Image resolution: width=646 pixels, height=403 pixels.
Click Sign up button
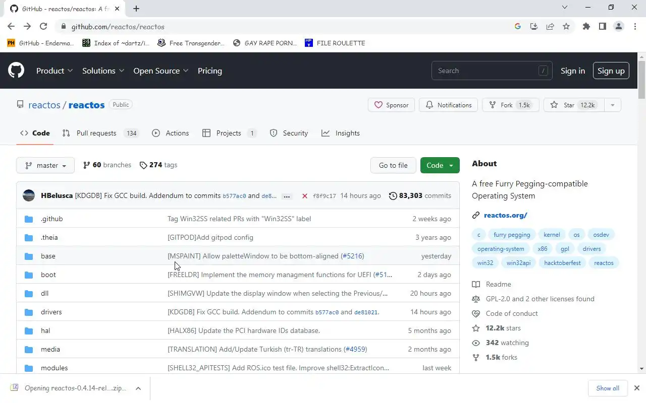[611, 71]
